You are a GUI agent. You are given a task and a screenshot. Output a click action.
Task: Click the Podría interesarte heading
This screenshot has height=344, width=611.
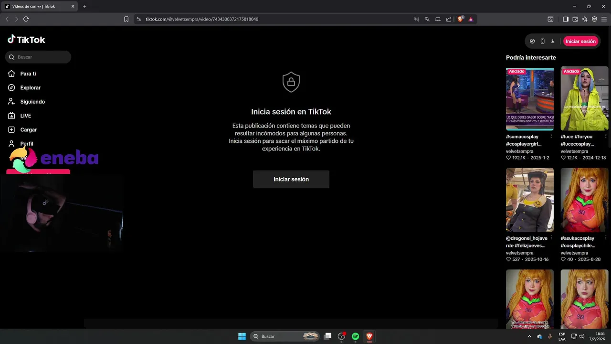tap(531, 57)
